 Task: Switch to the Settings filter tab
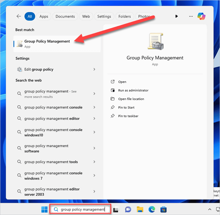[x=104, y=16]
